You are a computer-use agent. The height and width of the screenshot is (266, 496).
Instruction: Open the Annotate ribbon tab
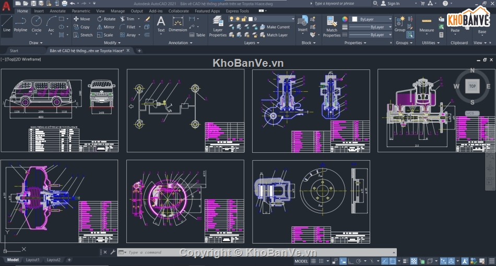[57, 11]
